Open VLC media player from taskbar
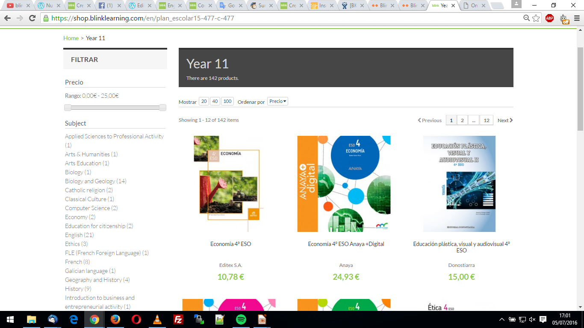Screen dimensions: 584x328 point(157,319)
